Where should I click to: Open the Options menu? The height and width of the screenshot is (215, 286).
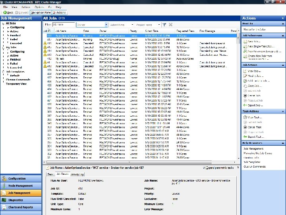[x=39, y=7]
